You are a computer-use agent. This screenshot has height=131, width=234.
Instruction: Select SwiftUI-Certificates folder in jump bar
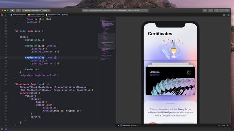(x=36, y=15)
